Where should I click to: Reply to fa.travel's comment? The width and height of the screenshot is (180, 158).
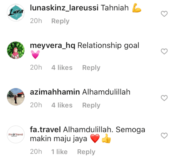pyautogui.click(x=86, y=152)
